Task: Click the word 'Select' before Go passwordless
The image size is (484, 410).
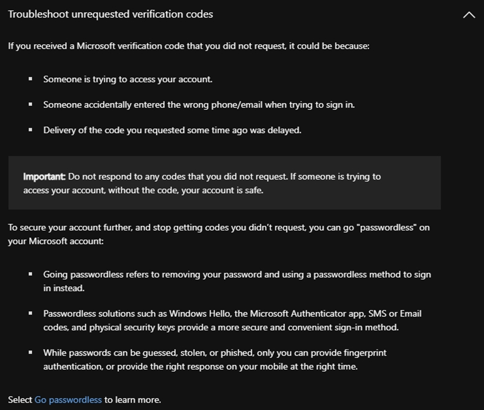Action: click(20, 400)
